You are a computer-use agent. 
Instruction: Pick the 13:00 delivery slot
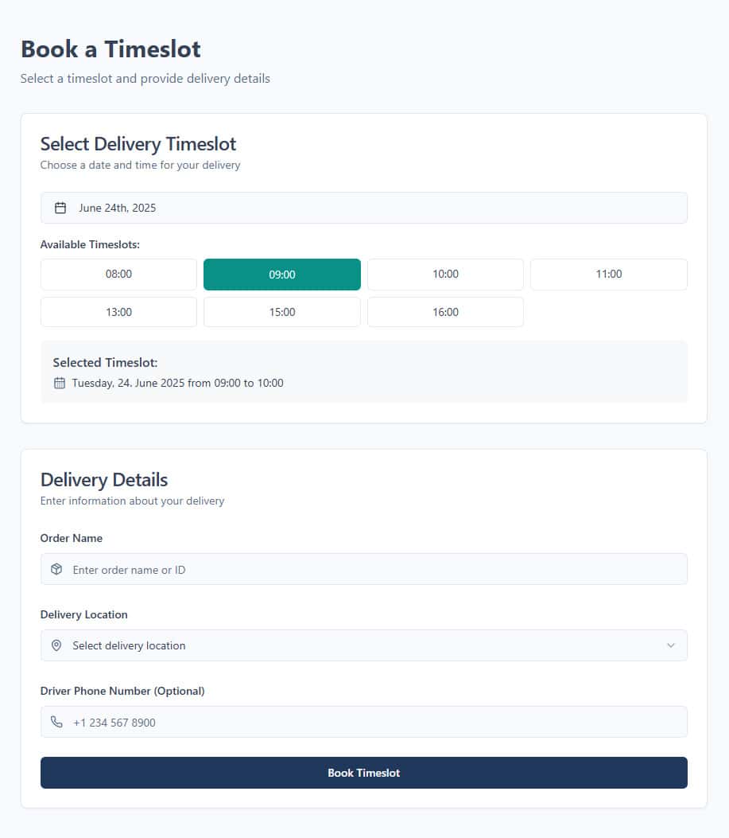coord(118,311)
